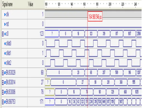
Task: Click the BUS3014 waveform segment showing 201
Action: click(108, 82)
